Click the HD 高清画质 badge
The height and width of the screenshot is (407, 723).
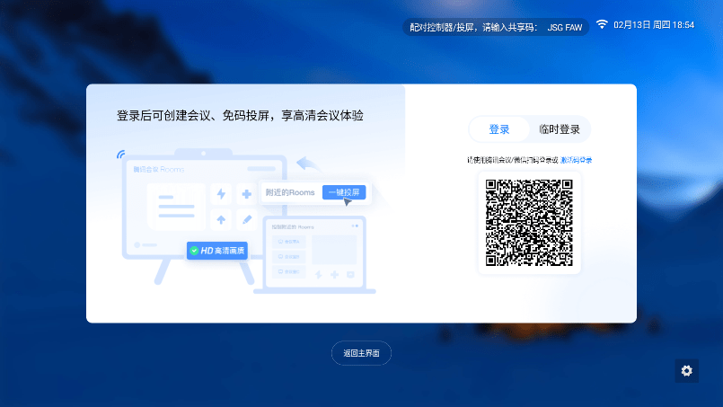(217, 251)
